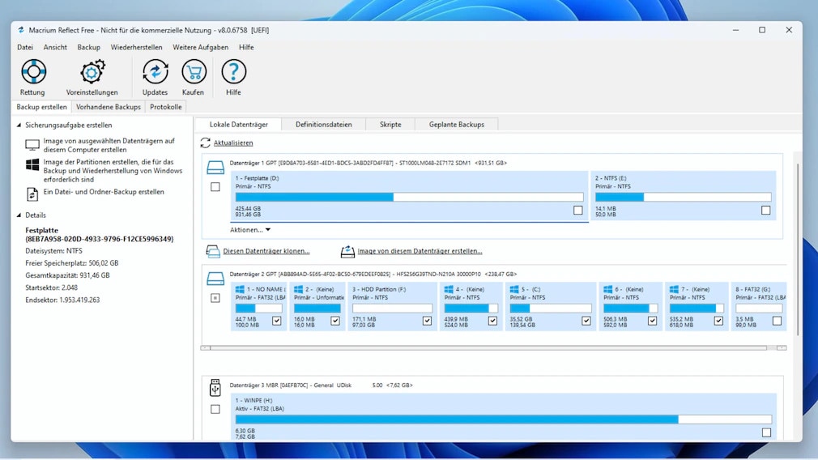
Task: Open the Rettung lifebuoy icon
Action: (33, 72)
